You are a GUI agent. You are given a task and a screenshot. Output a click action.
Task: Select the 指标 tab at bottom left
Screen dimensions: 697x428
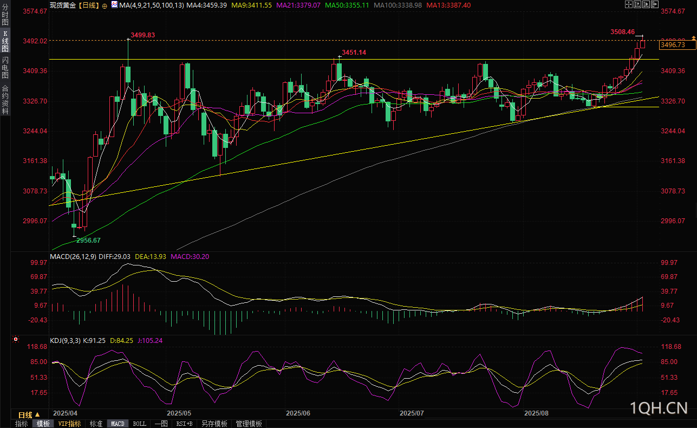(x=21, y=424)
